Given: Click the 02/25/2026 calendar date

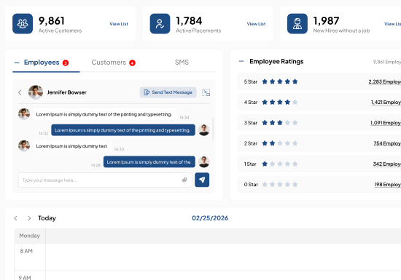Looking at the screenshot, I should click(x=210, y=218).
